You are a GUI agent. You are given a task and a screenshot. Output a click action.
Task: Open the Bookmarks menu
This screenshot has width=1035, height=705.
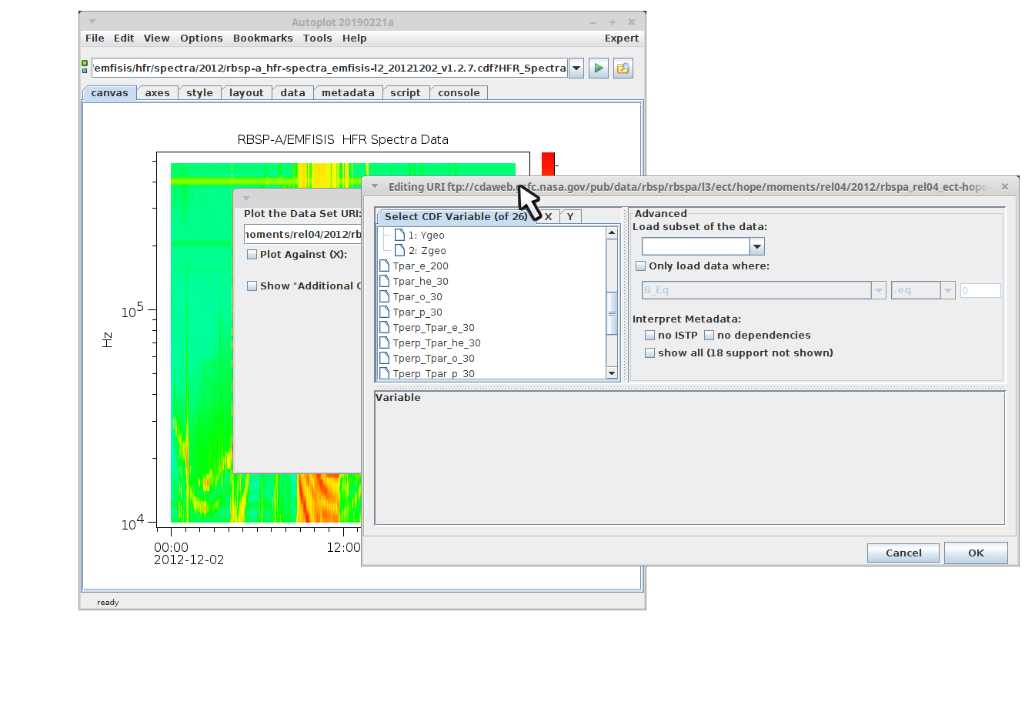262,38
